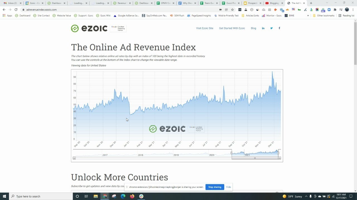The width and height of the screenshot is (357, 200).
Task: Open the Other bookmarks folder
Action: 324,16
